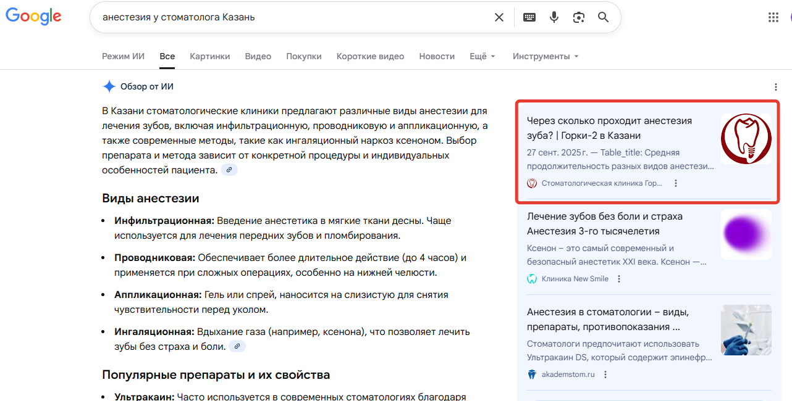Submit the search with the magnifier icon
The image size is (792, 401).
point(604,17)
